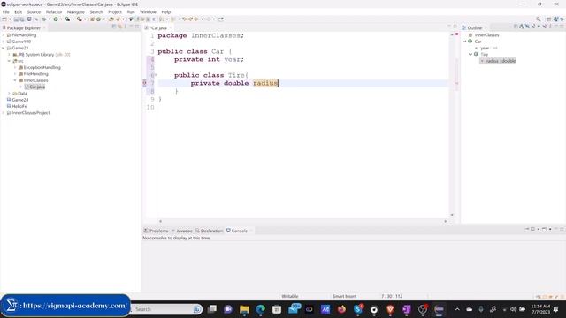Image resolution: width=566 pixels, height=318 pixels.
Task: Click the Sort icon in Outline toolbar
Action: 522,26
